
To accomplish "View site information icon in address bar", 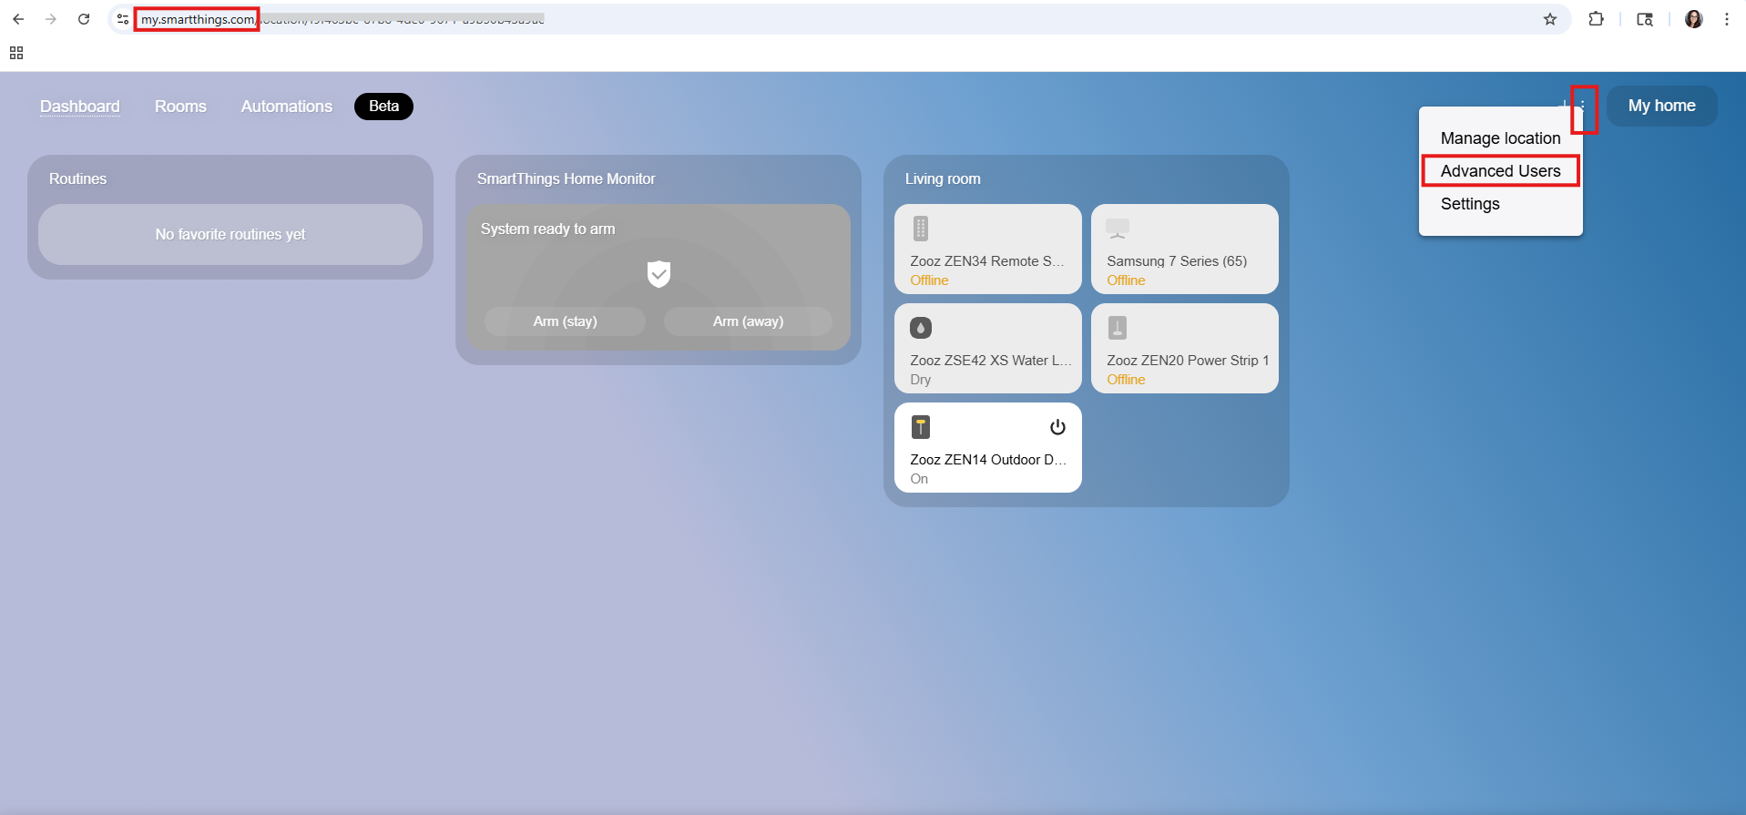I will point(123,19).
